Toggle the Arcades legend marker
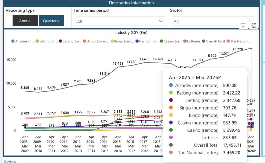The height and width of the screenshot is (163, 265). point(13,41)
